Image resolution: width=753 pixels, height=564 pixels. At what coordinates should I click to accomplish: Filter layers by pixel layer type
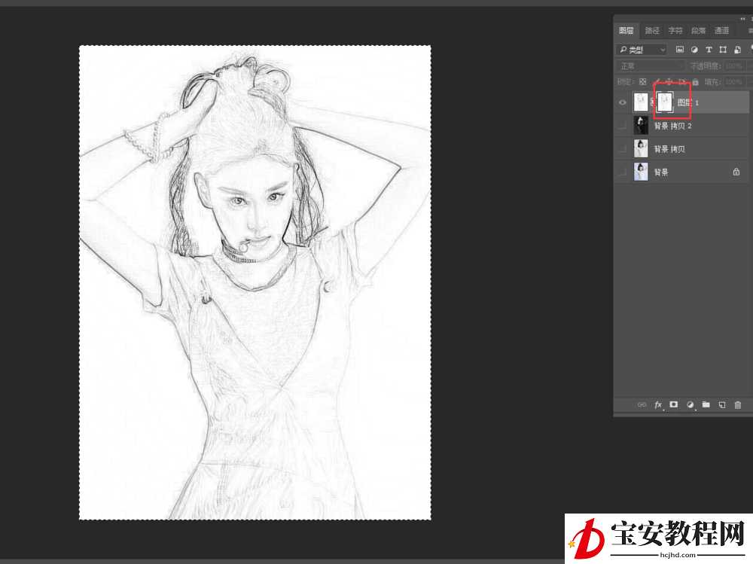(679, 50)
